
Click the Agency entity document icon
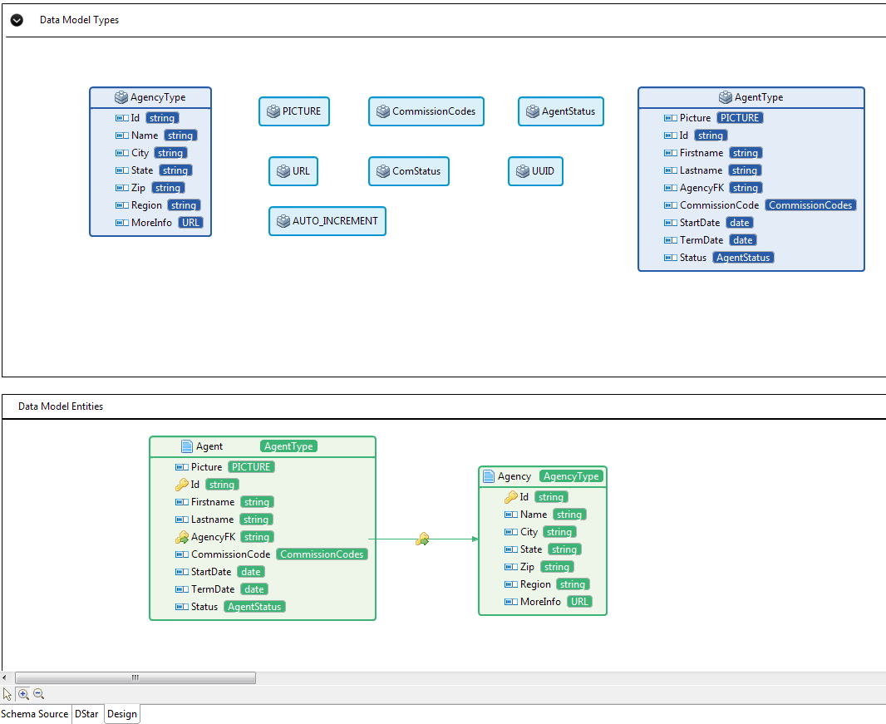point(489,476)
